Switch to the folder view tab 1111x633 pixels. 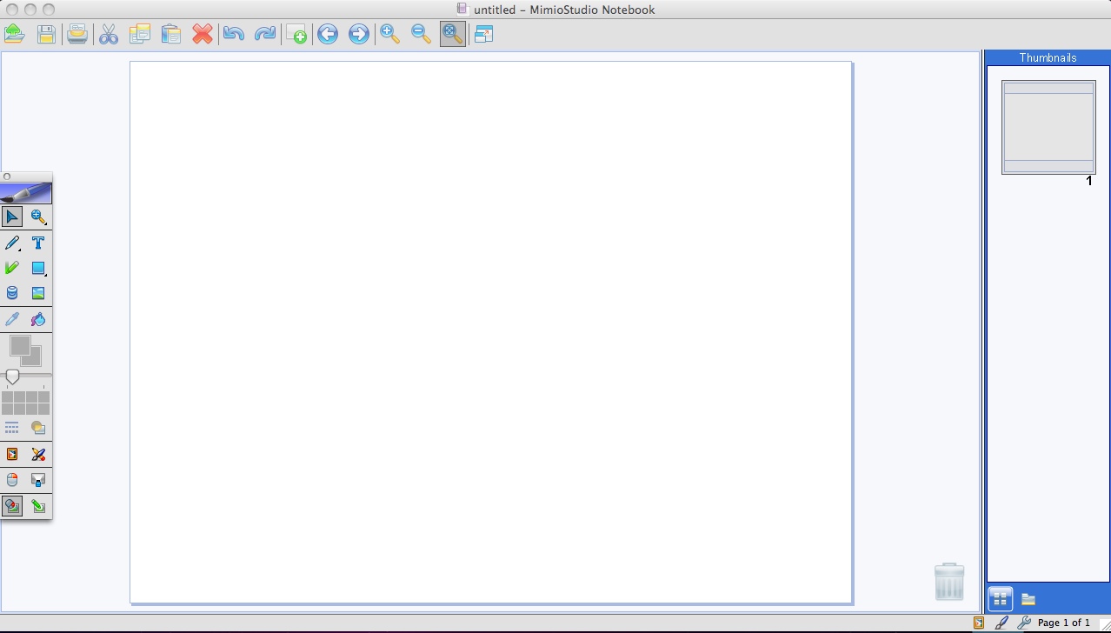tap(1028, 598)
